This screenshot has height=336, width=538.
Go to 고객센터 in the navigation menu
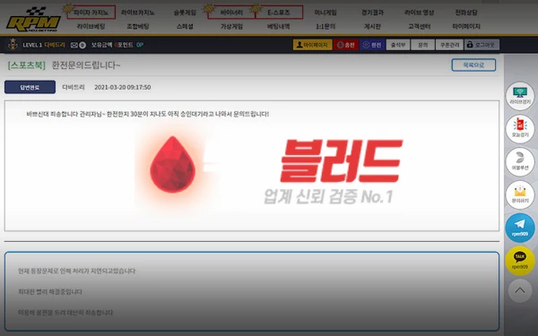tap(420, 26)
